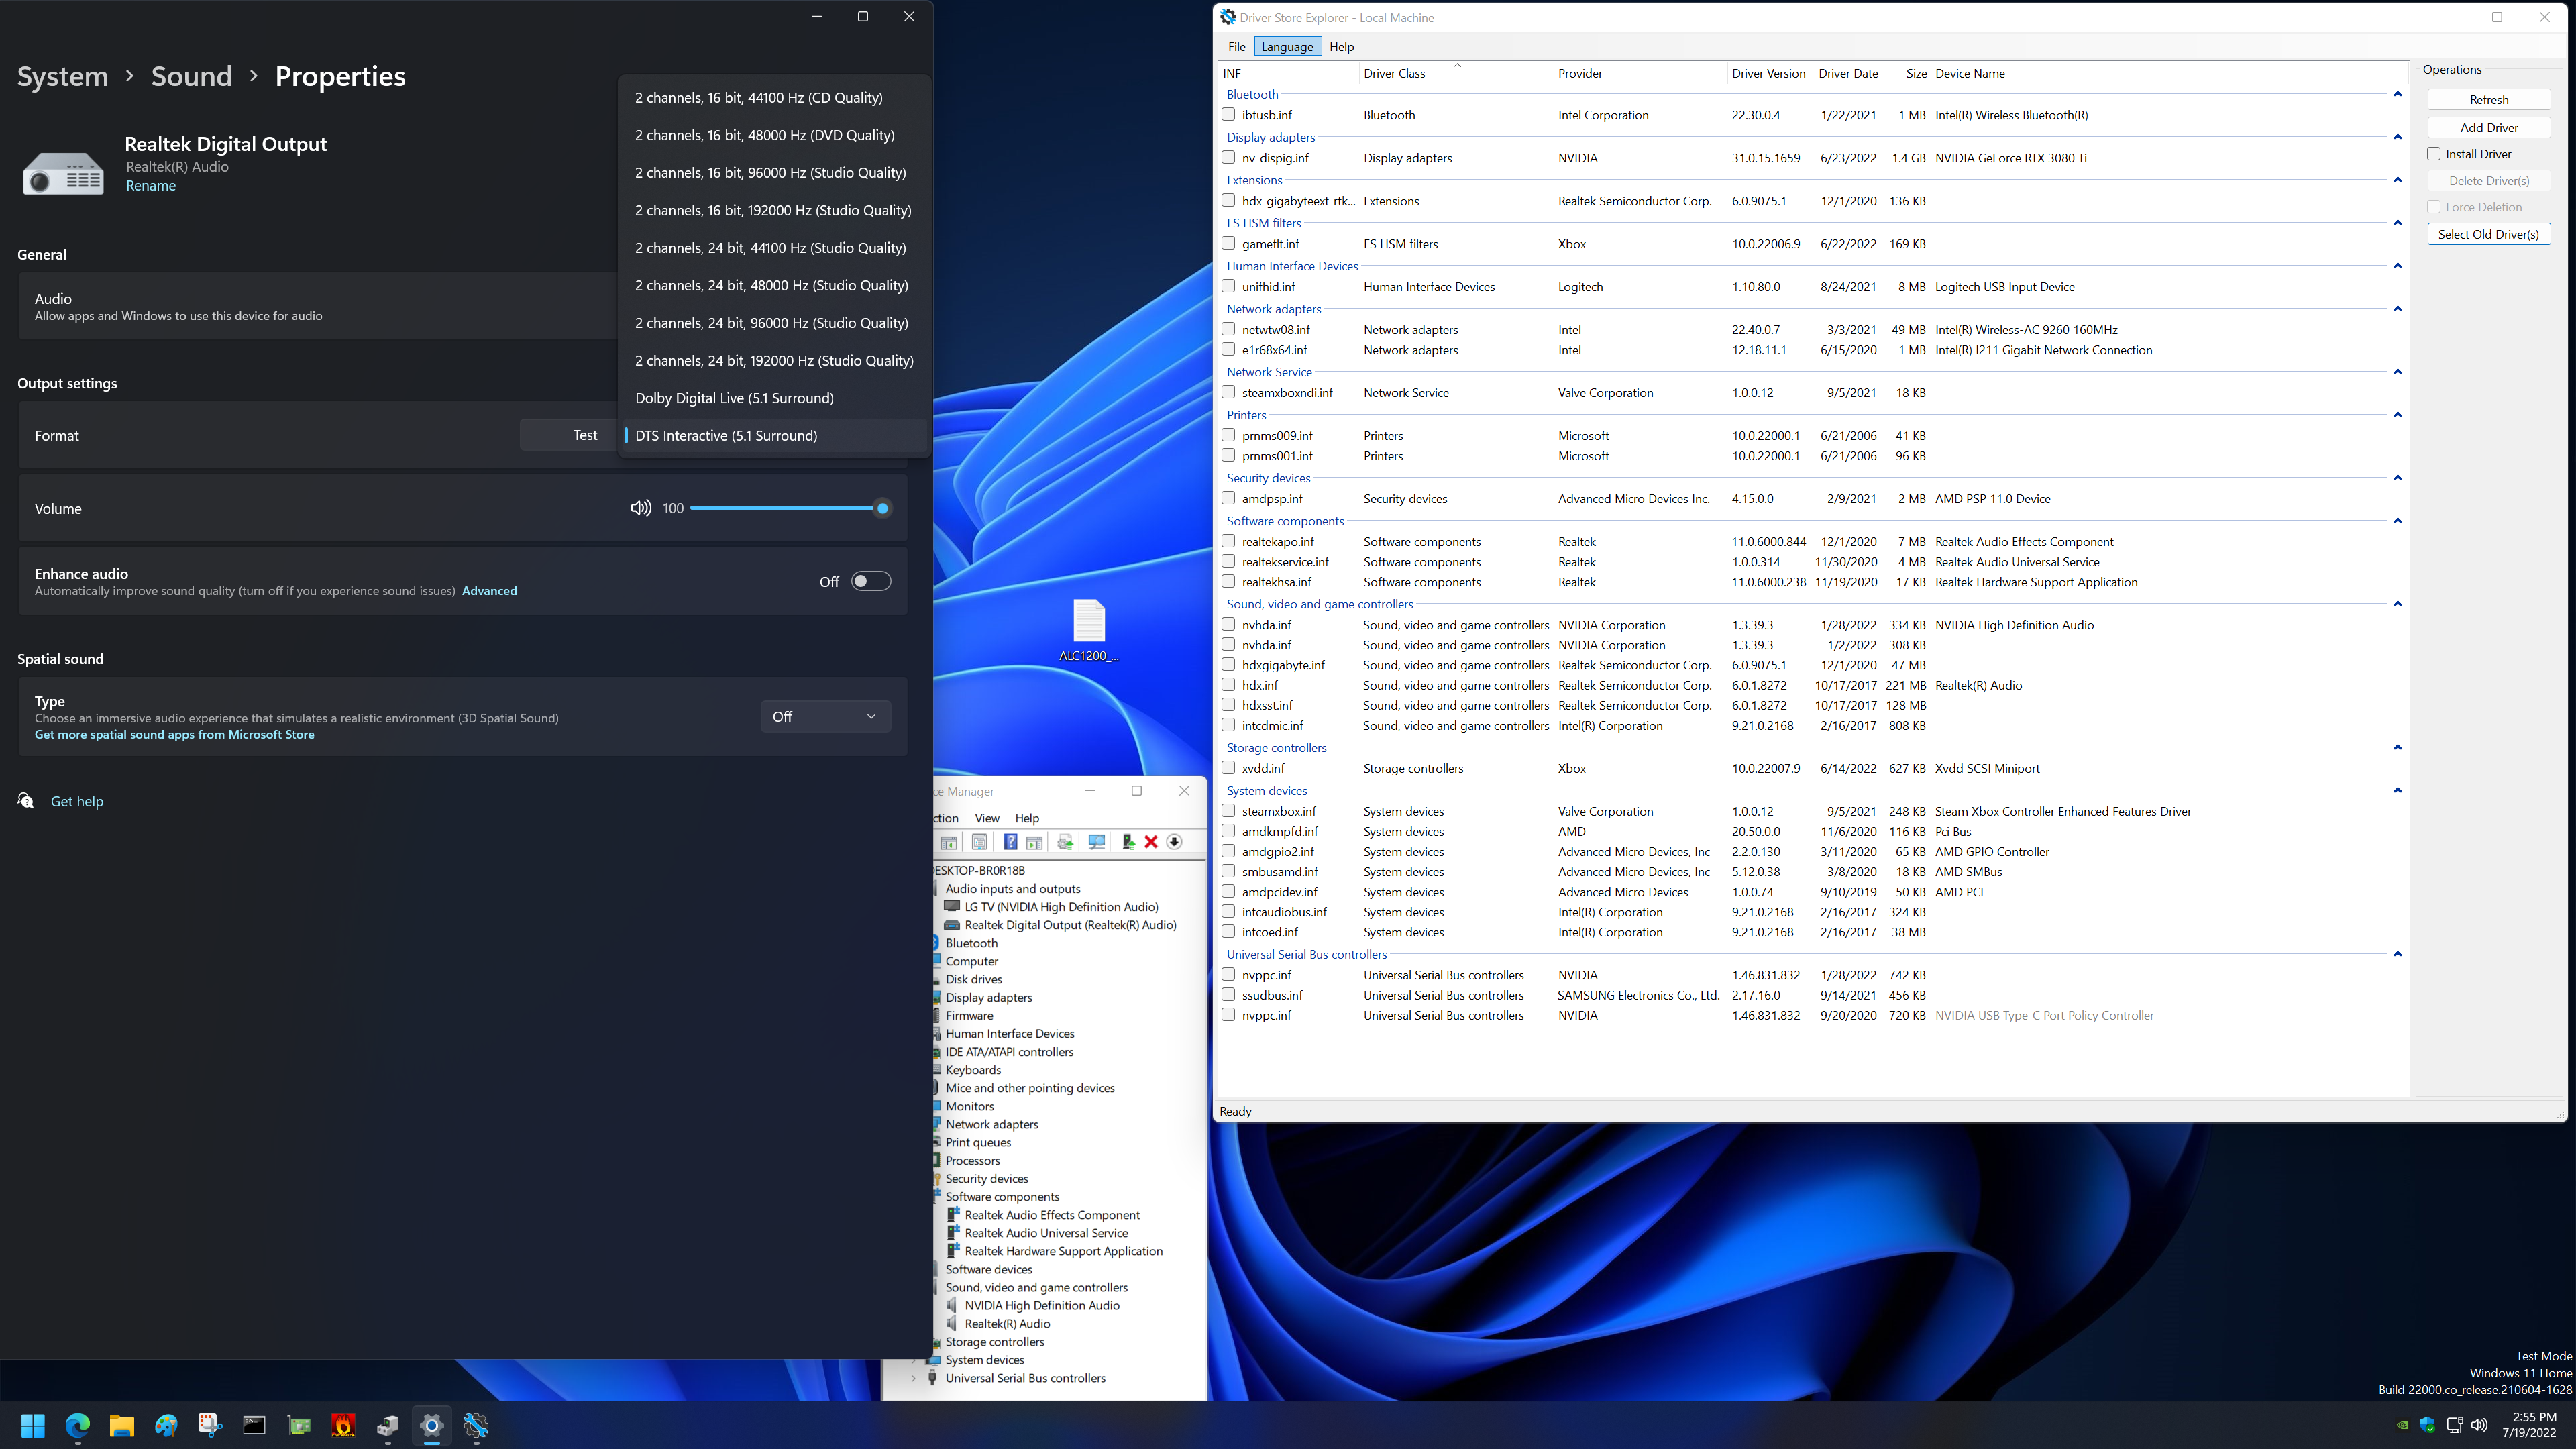Open the Advanced link for Enhance audio

click(x=489, y=591)
